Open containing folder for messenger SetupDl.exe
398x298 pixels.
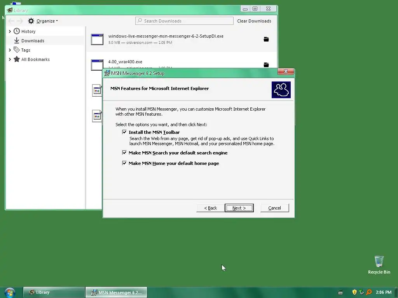point(266,39)
